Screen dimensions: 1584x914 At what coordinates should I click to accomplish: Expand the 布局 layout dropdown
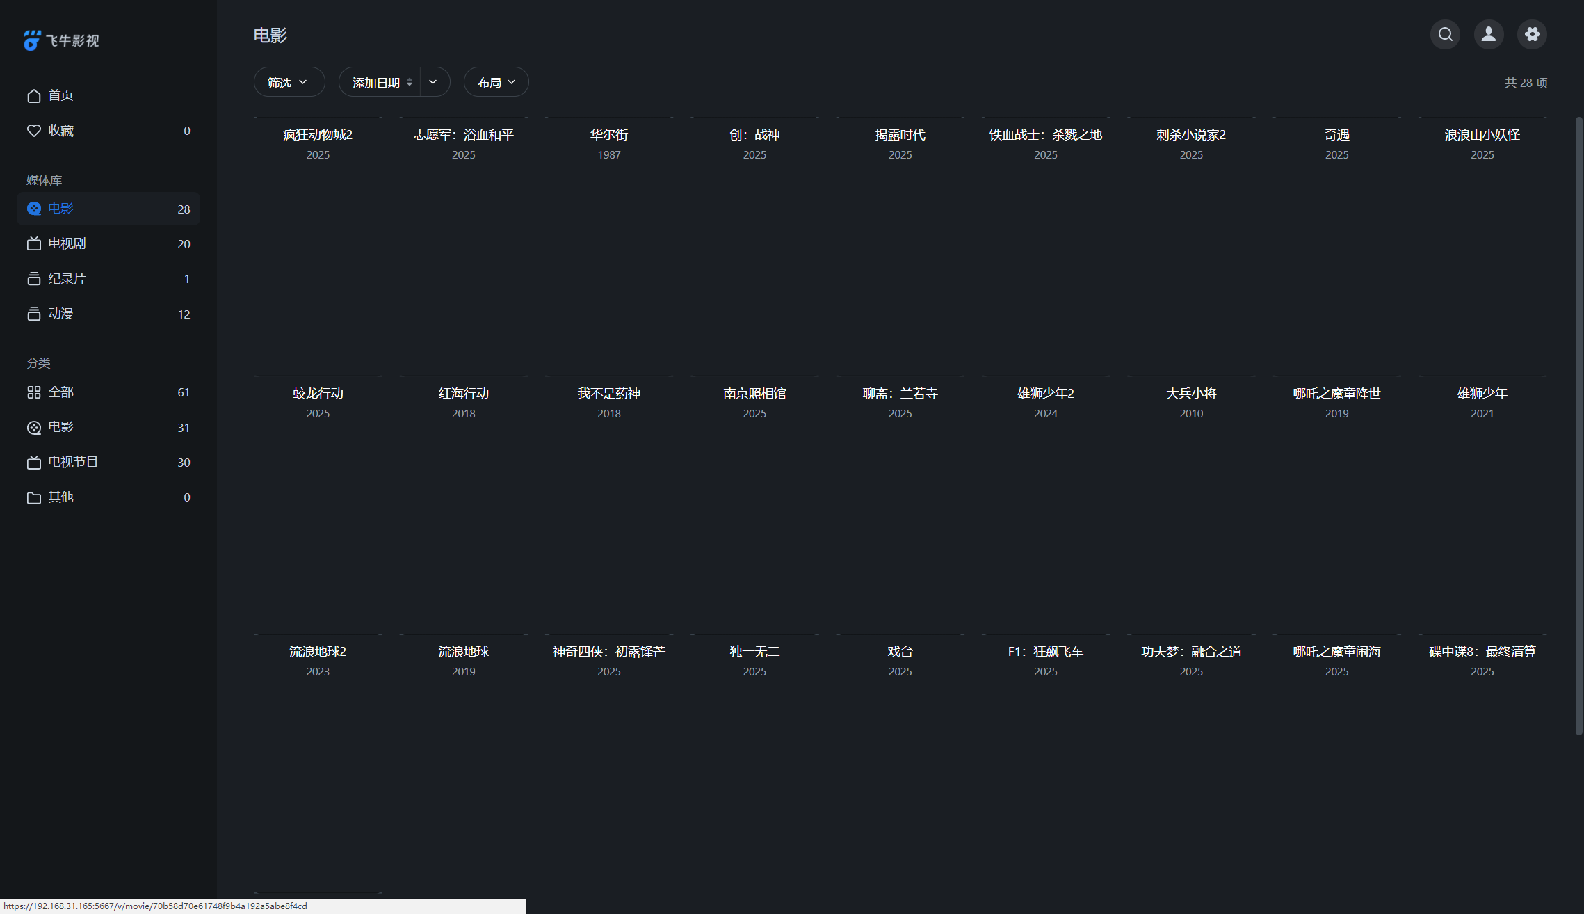tap(496, 82)
